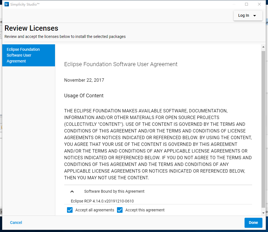
Task: Click the Usage Of Content heading
Action: click(x=84, y=96)
